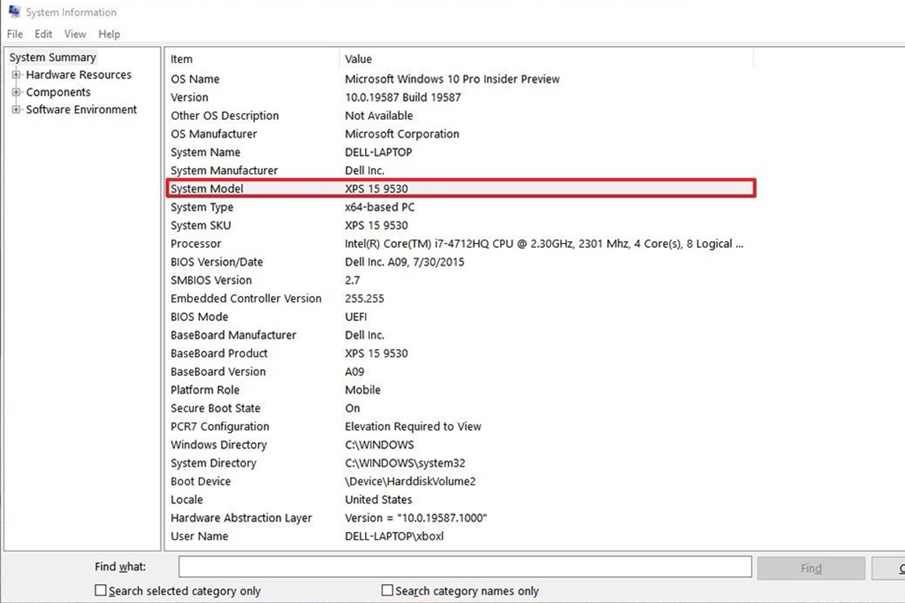Select the Embedded Controller Version row
The height and width of the screenshot is (603, 905).
[x=460, y=298]
